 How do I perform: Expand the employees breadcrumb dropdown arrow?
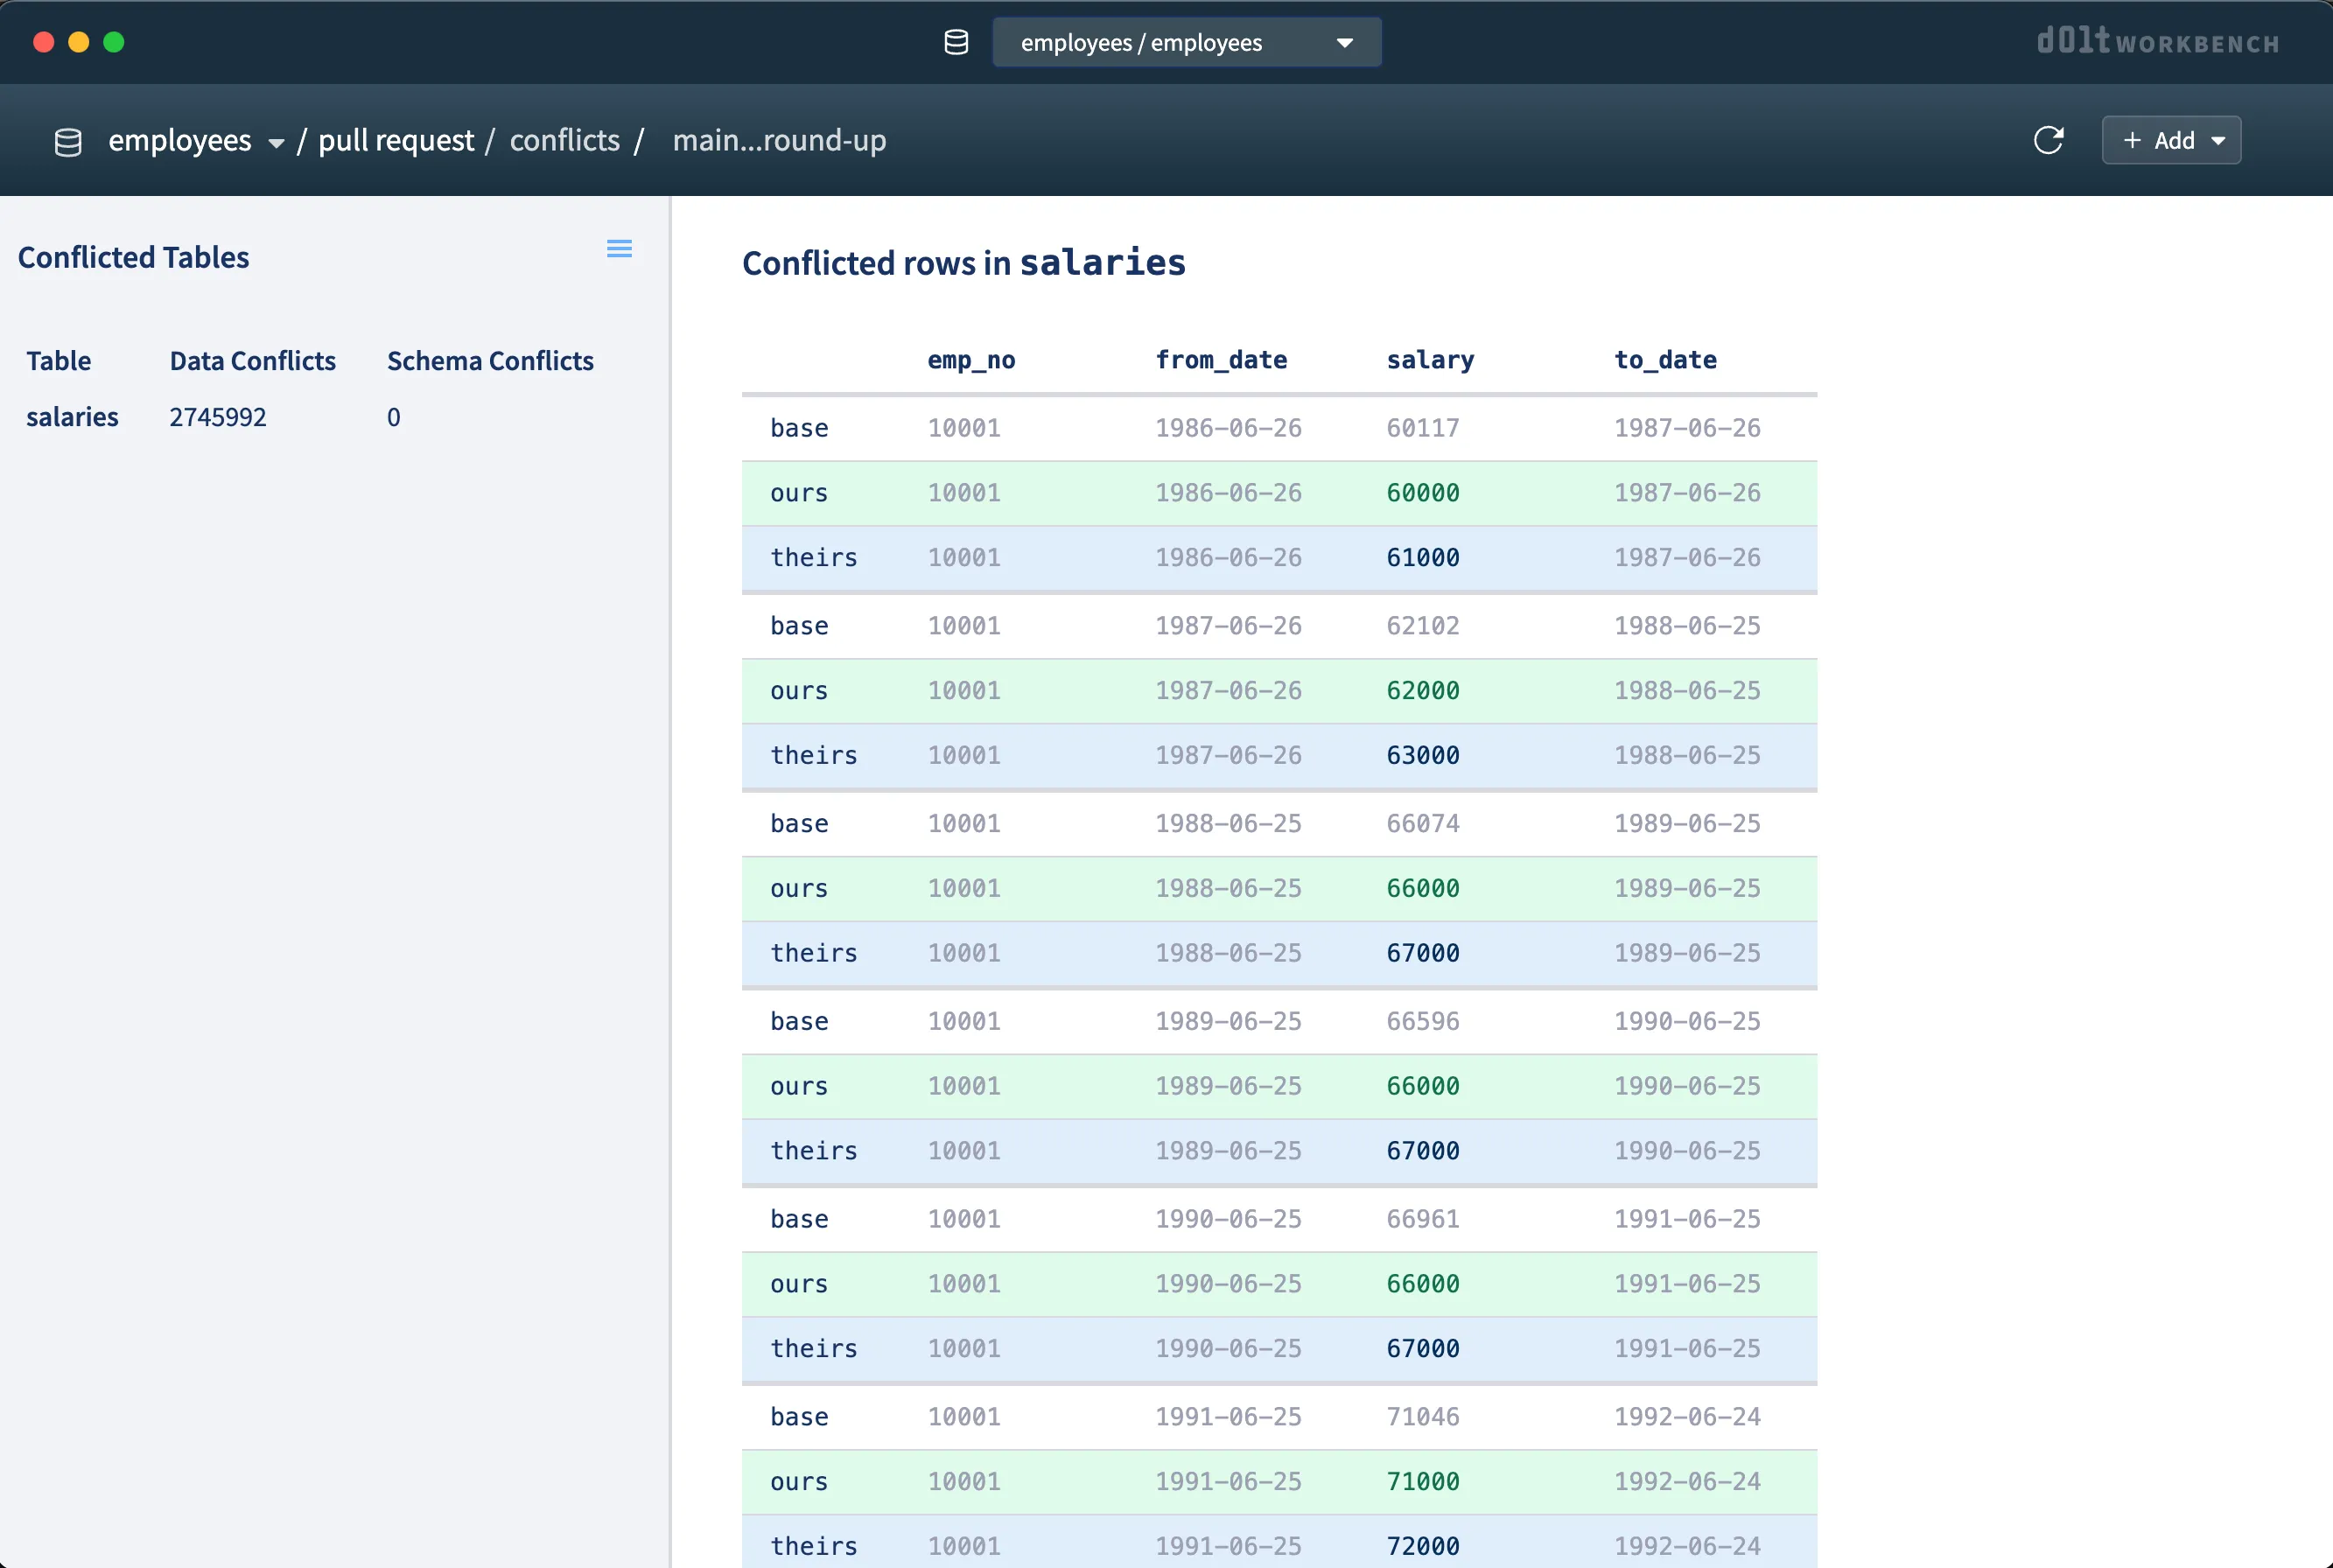[x=277, y=143]
